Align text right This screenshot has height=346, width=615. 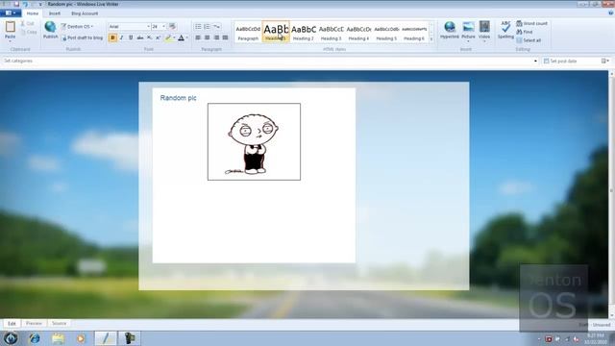[216, 37]
